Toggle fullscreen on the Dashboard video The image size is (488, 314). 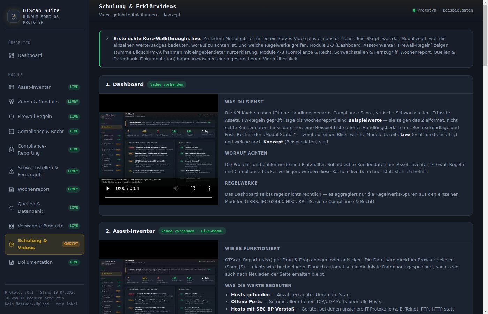[x=193, y=188]
